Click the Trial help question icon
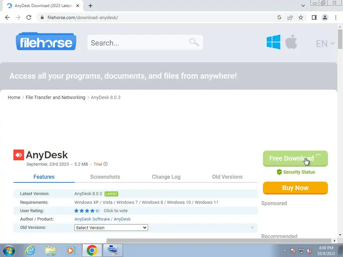Viewport: 343px width, 257px height. (106, 164)
